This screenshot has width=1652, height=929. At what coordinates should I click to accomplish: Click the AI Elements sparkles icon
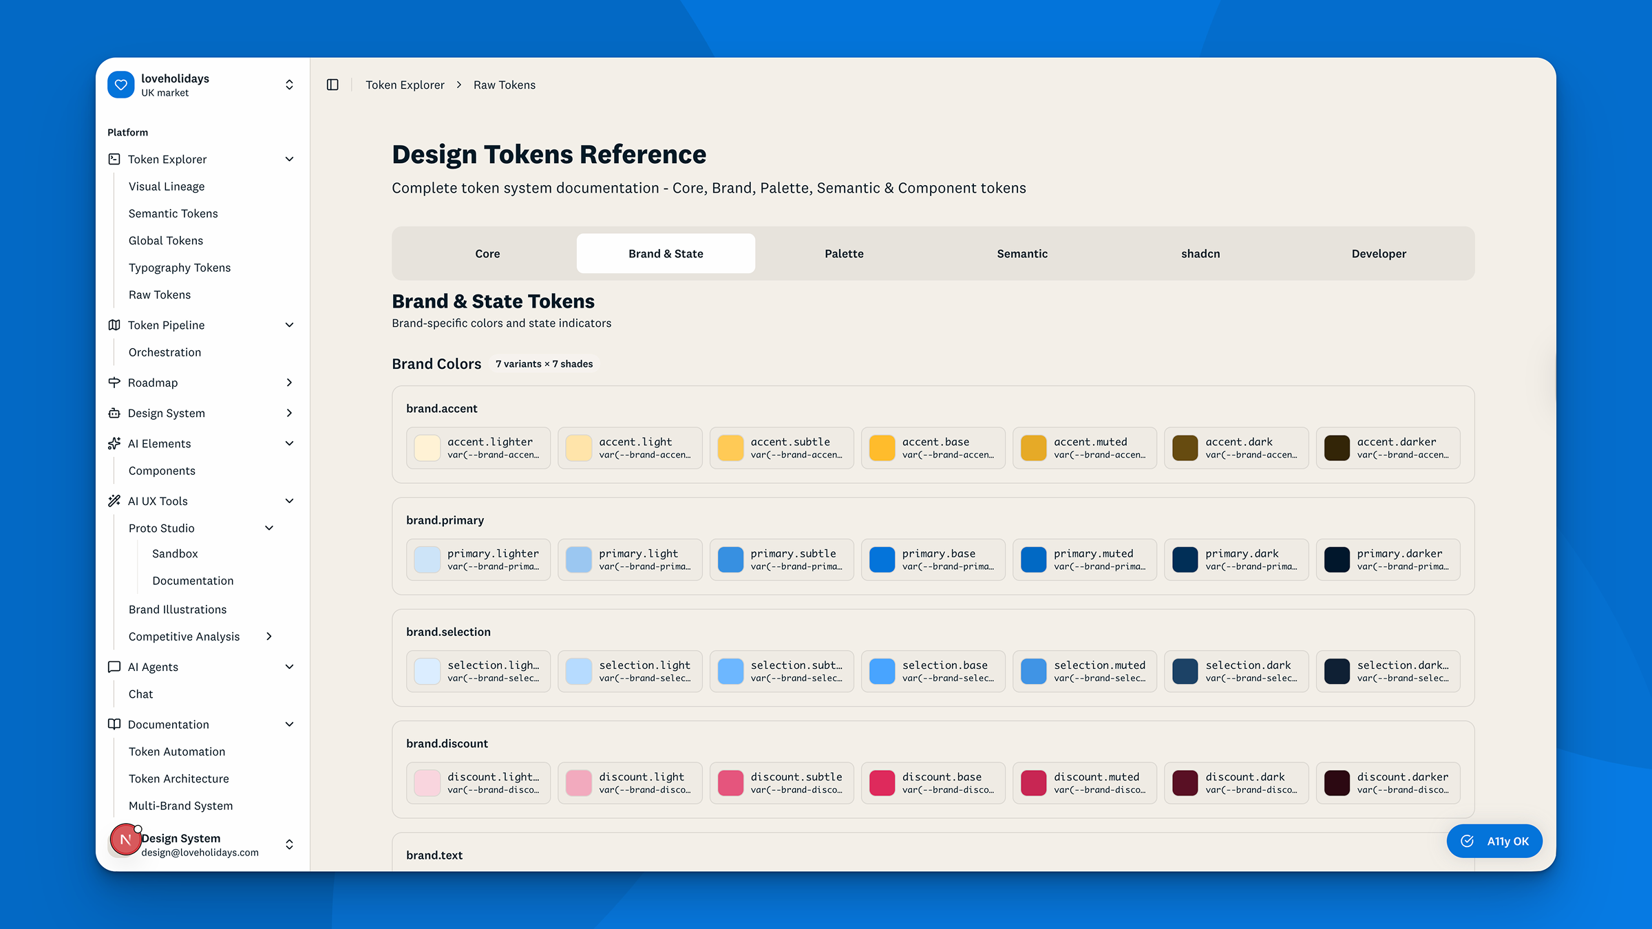(114, 444)
